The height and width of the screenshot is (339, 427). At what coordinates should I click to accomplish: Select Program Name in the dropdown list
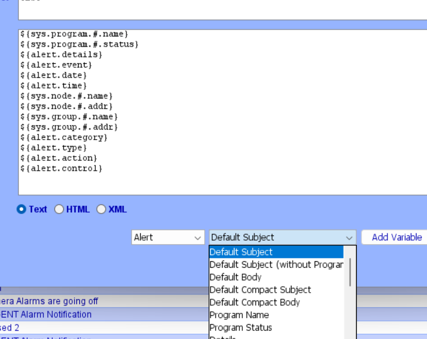[x=239, y=315]
